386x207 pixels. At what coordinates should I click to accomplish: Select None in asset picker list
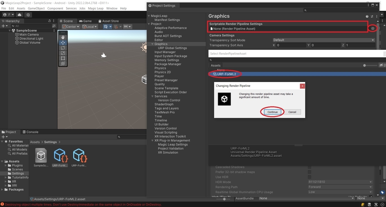221,70
